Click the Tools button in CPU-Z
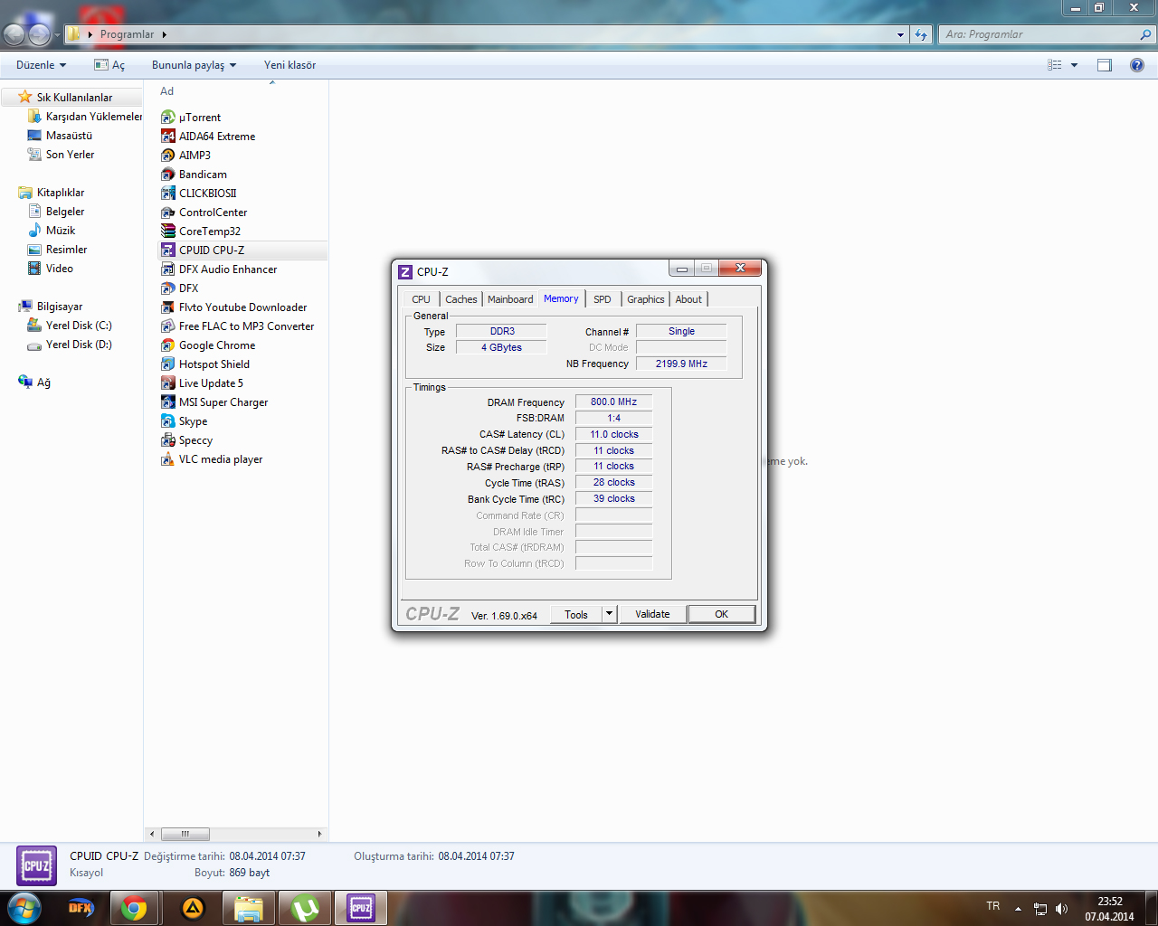The width and height of the screenshot is (1158, 926). tap(576, 614)
